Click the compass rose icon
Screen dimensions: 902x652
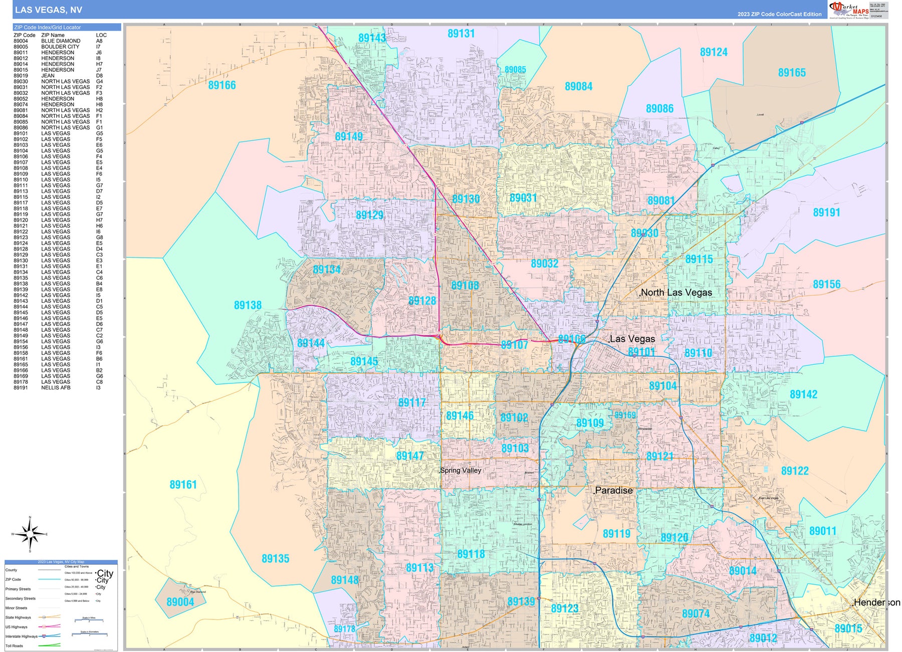click(x=30, y=534)
